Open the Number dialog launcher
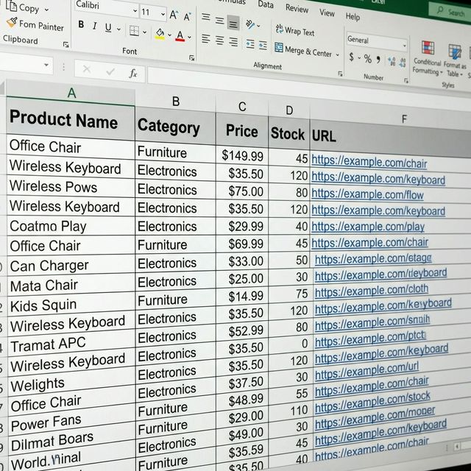Image resolution: width=471 pixels, height=471 pixels. (406, 80)
